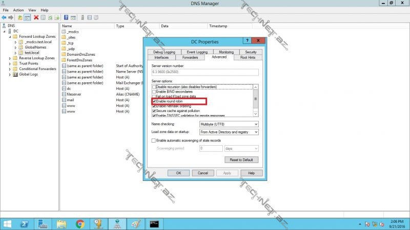Switch to the Forwarders tab
This screenshot has height=230, width=410.
[190, 57]
